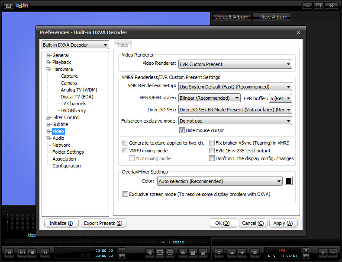342x262 pixels.
Task: Expand the Playback tree node
Action: 48,63
